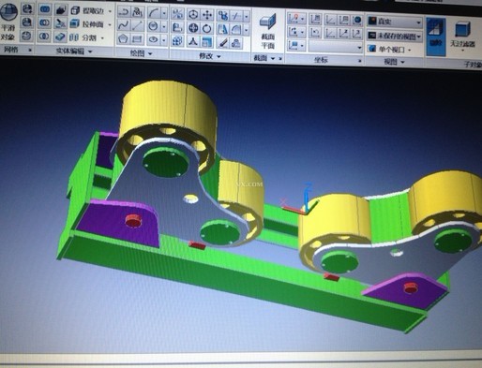Viewport: 482px width, 368px height.
Task: Open the Fillet dropdown arrow
Action: point(247,30)
